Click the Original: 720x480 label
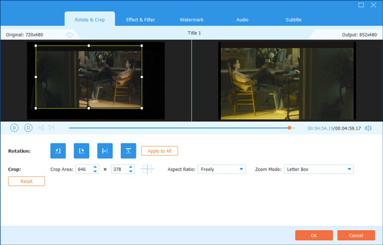383x245 pixels. [25, 35]
